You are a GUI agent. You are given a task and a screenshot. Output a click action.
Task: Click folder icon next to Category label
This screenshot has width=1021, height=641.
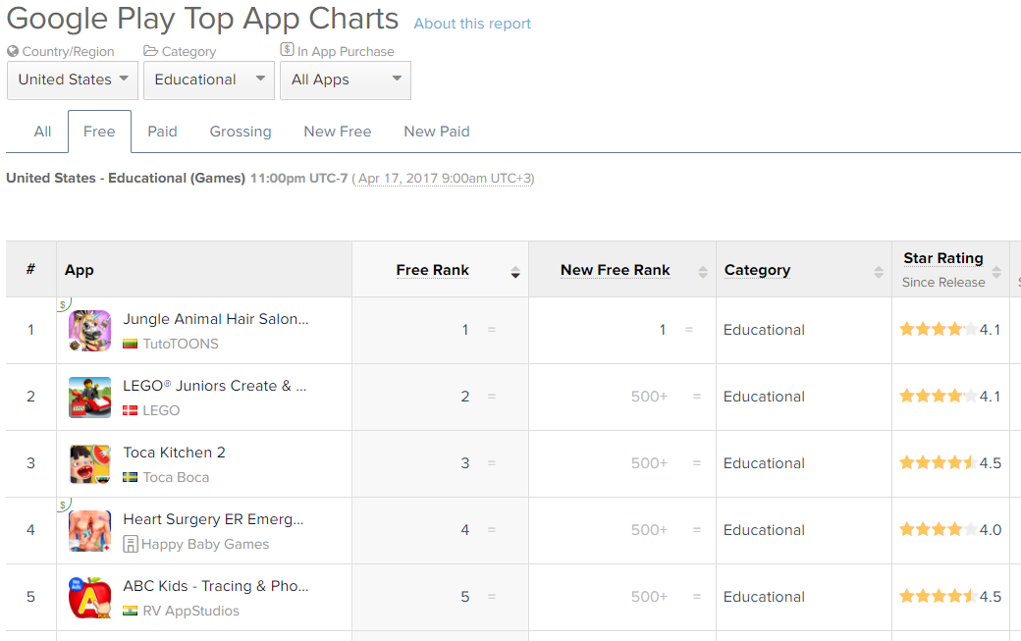[x=150, y=51]
